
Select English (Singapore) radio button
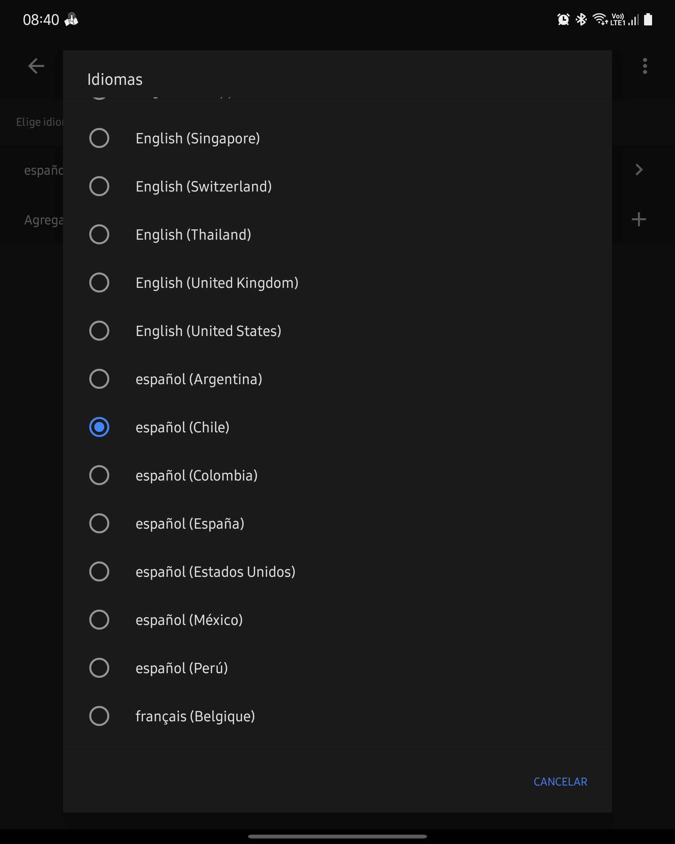99,138
